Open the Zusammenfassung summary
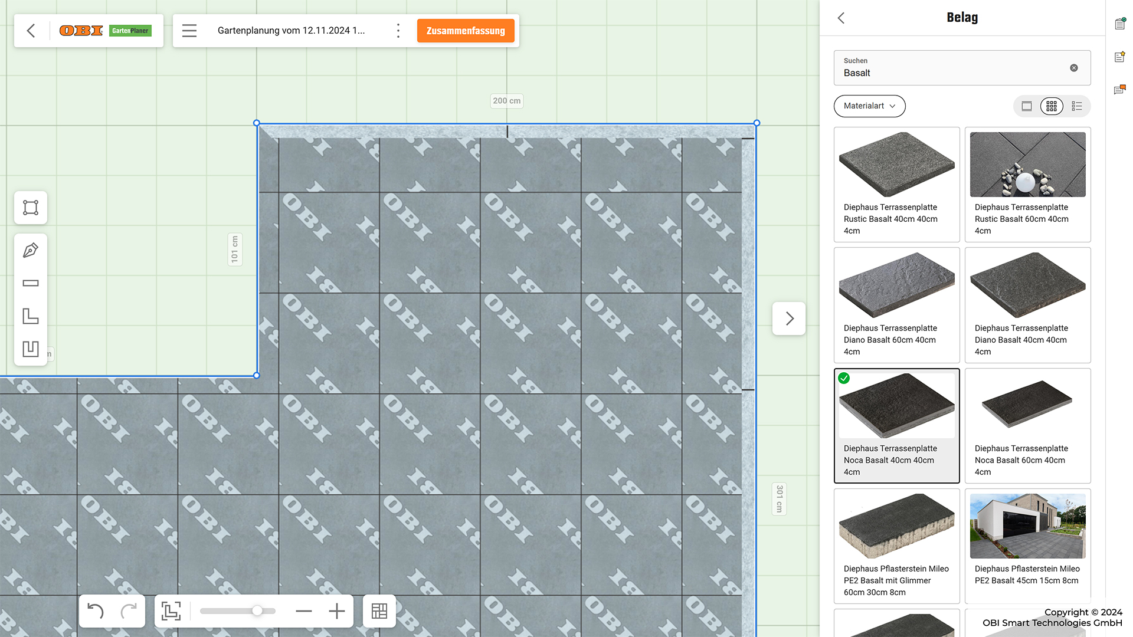 [x=466, y=31]
